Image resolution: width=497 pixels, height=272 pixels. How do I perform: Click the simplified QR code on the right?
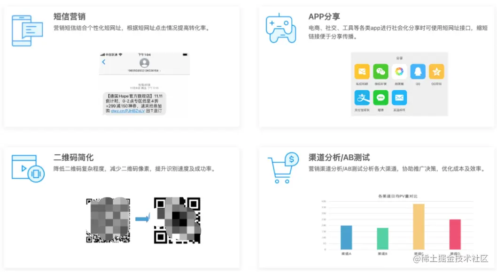pyautogui.click(x=177, y=220)
